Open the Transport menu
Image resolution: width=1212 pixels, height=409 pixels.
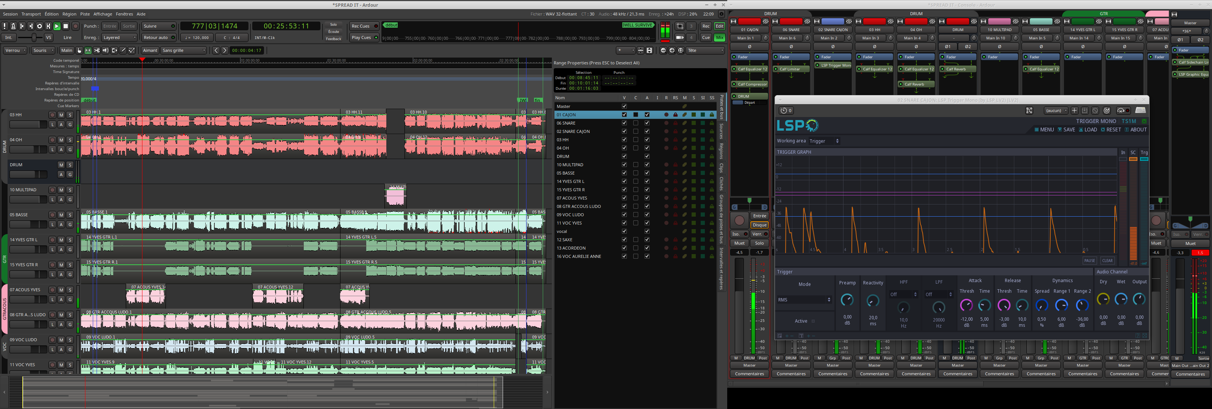click(31, 14)
